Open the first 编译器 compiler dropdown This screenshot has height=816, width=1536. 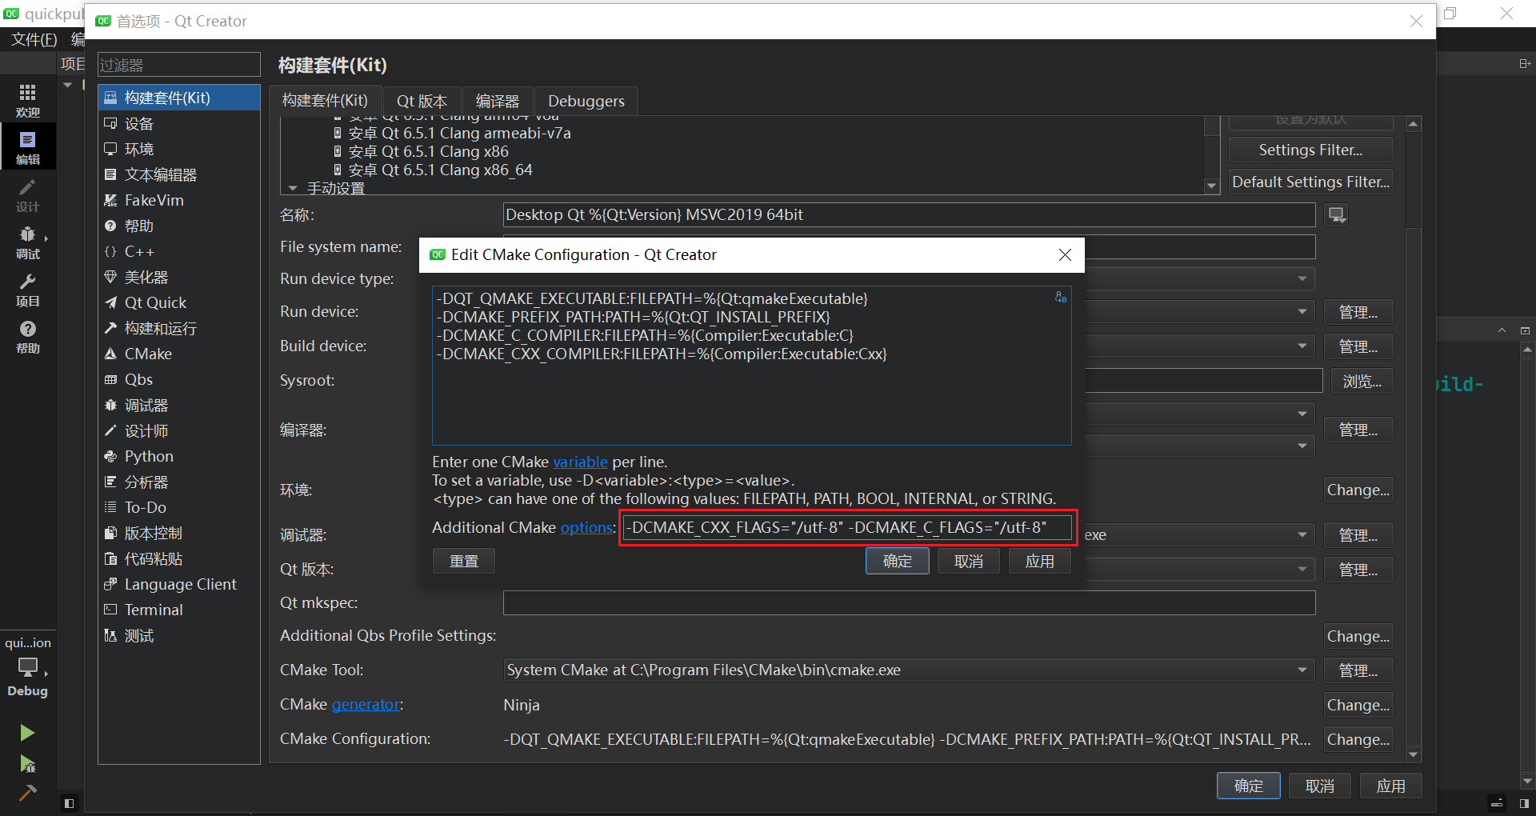click(1302, 414)
